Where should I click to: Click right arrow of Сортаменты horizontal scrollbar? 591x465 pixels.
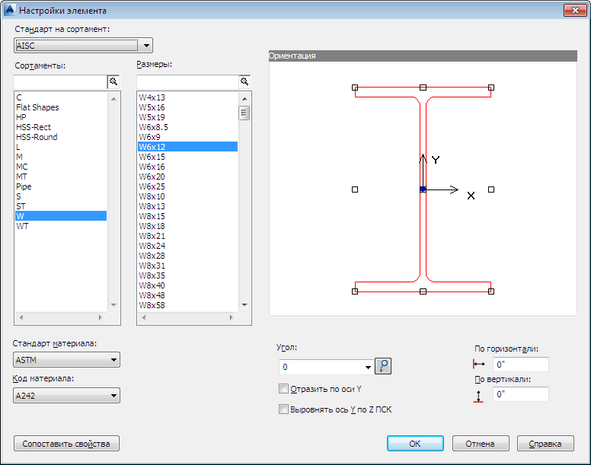pyautogui.click(x=101, y=317)
